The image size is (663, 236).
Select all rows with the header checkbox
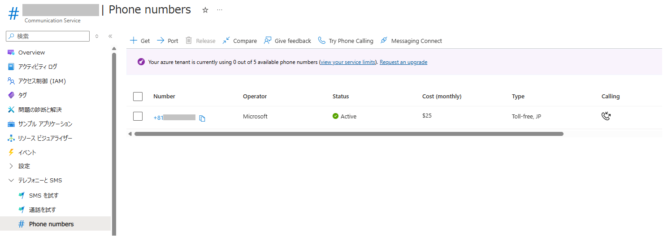(138, 97)
